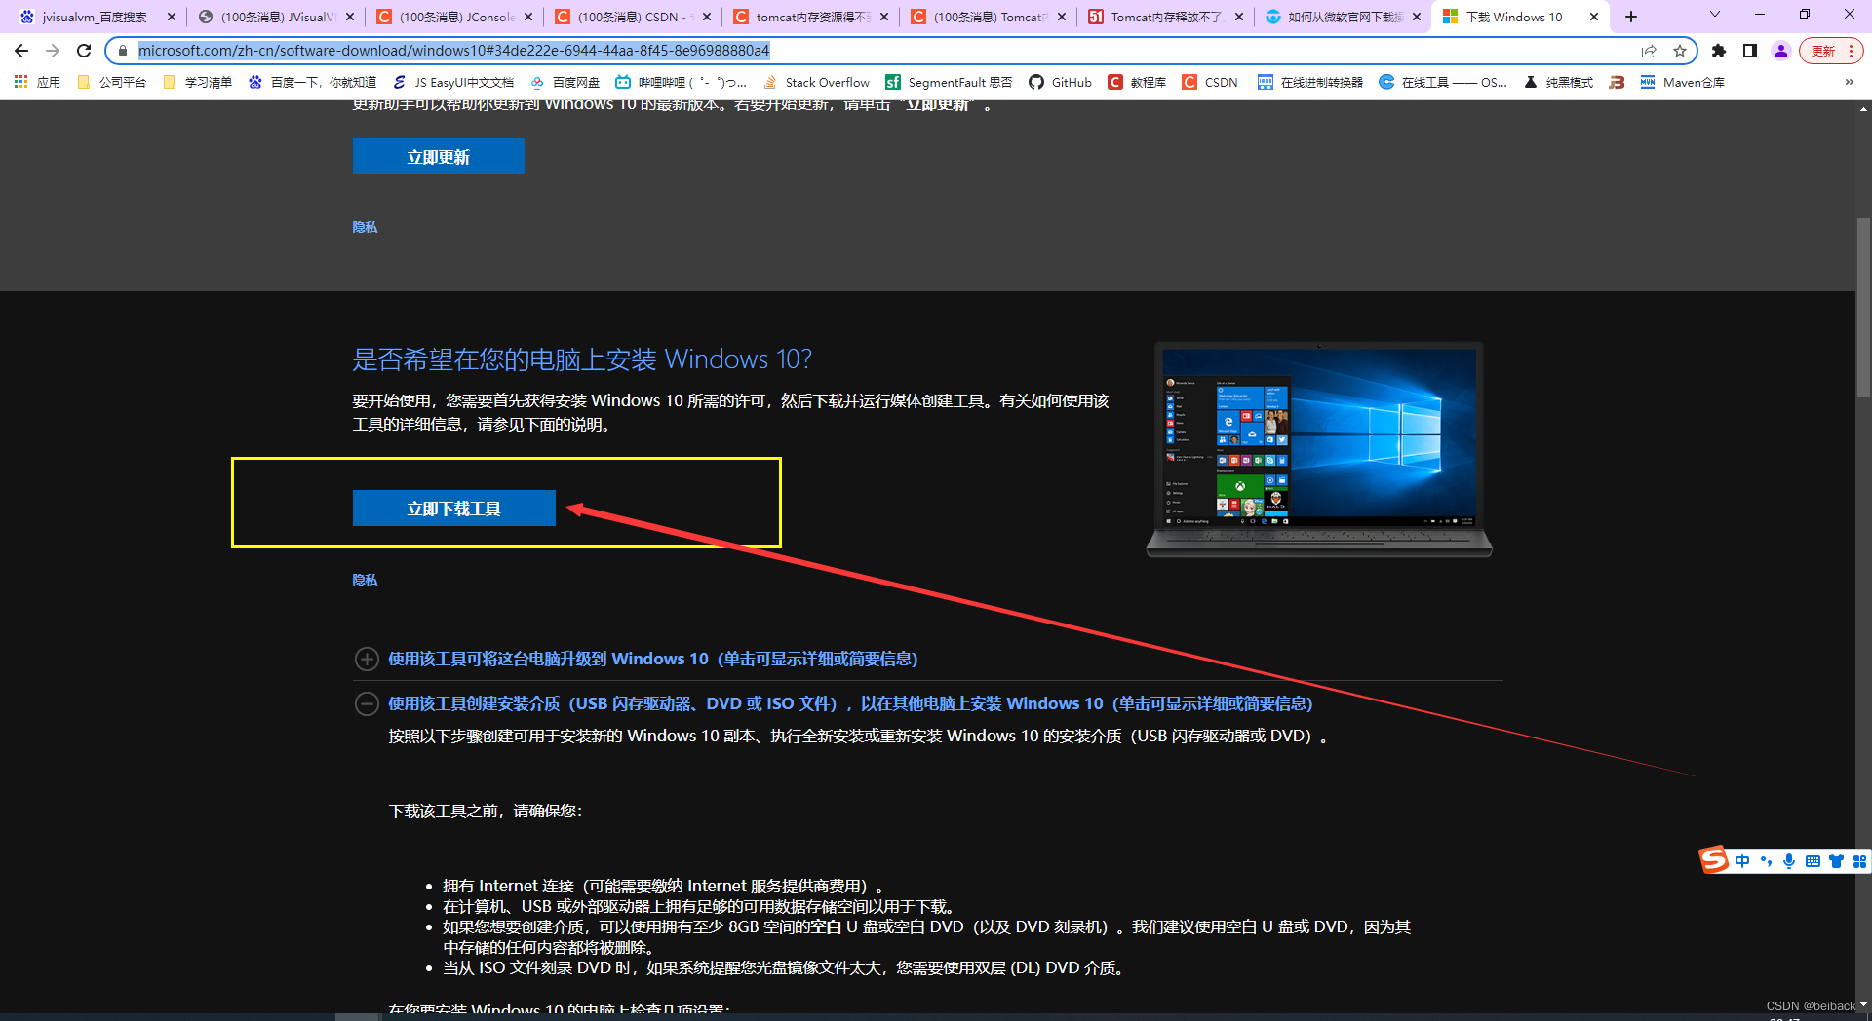Viewport: 1872px width, 1021px height.
Task: Open the JS EasyUI中文文档 bookmark
Action: [x=453, y=82]
